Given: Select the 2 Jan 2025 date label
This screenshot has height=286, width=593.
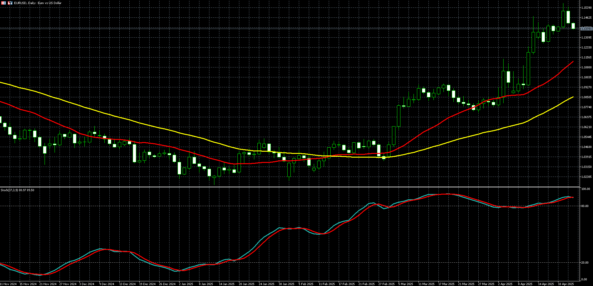Looking at the screenshot, I should click(186, 284).
